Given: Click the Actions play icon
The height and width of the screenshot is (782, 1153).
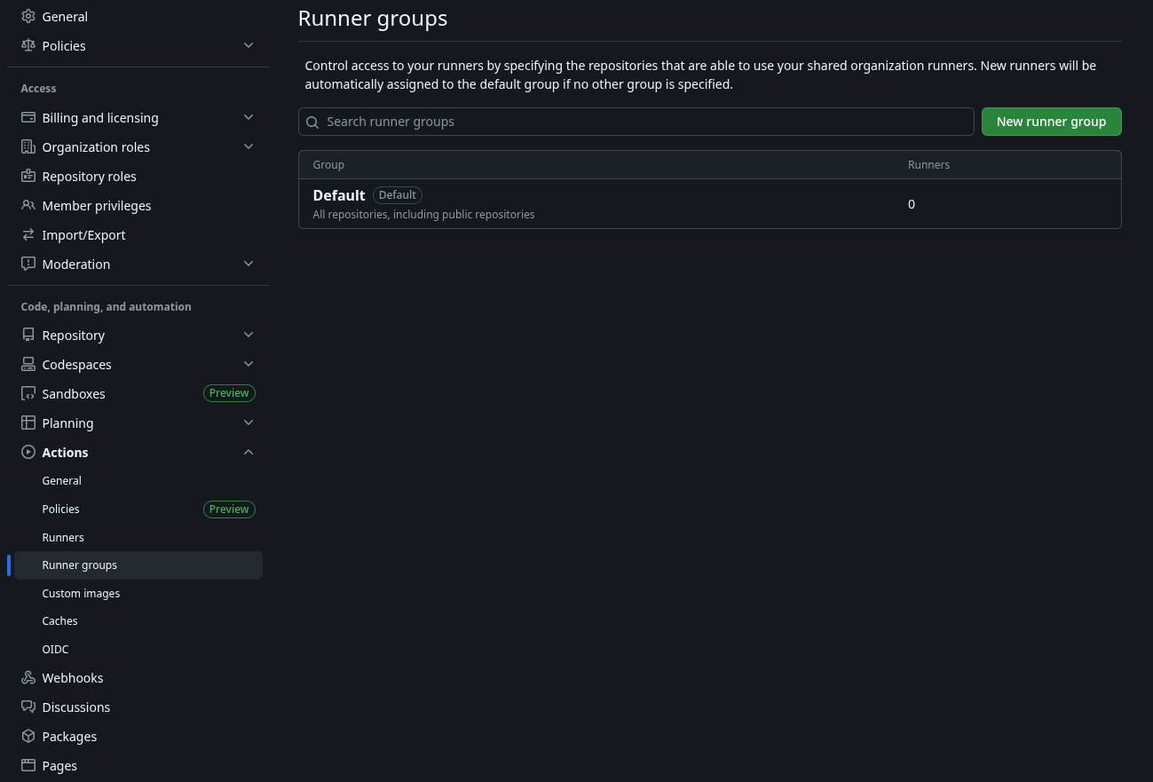Looking at the screenshot, I should [28, 452].
